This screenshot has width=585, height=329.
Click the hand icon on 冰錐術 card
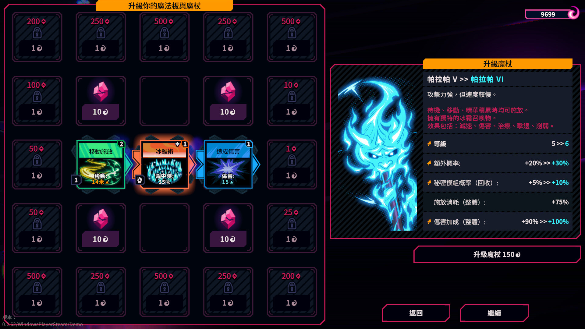point(140,180)
